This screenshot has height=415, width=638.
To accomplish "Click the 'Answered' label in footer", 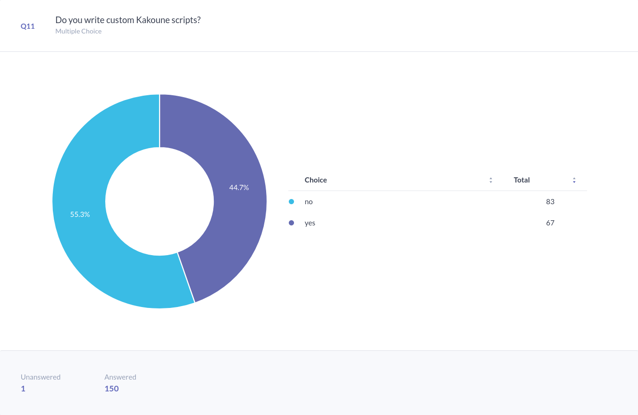I will pos(120,377).
